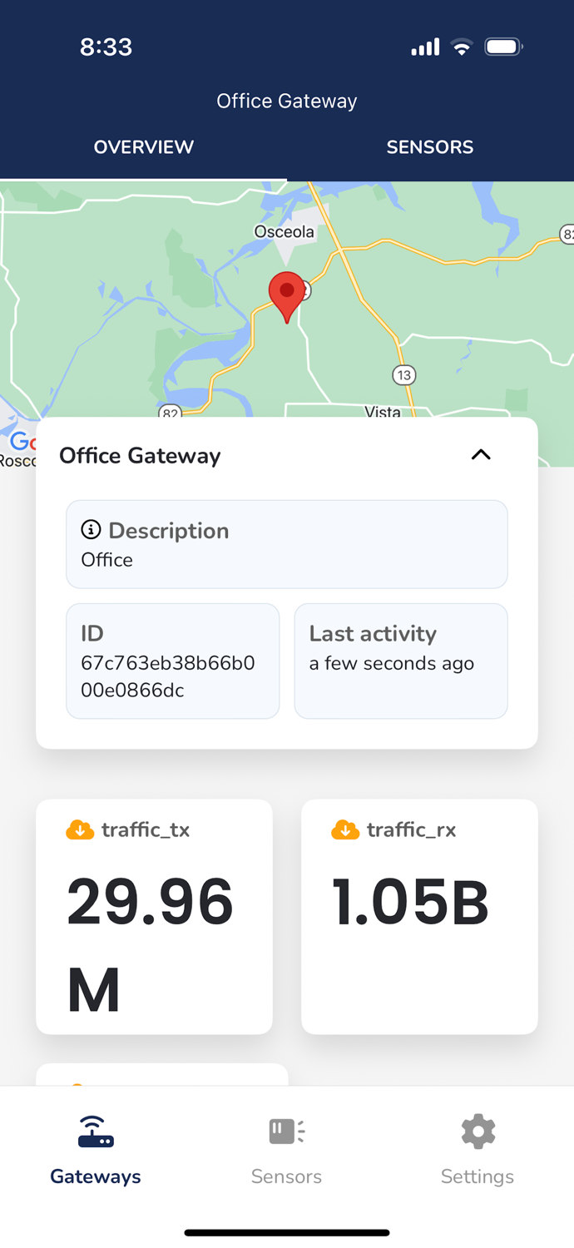Tap the Google logo on the map
This screenshot has width=574, height=1248.
22,443
